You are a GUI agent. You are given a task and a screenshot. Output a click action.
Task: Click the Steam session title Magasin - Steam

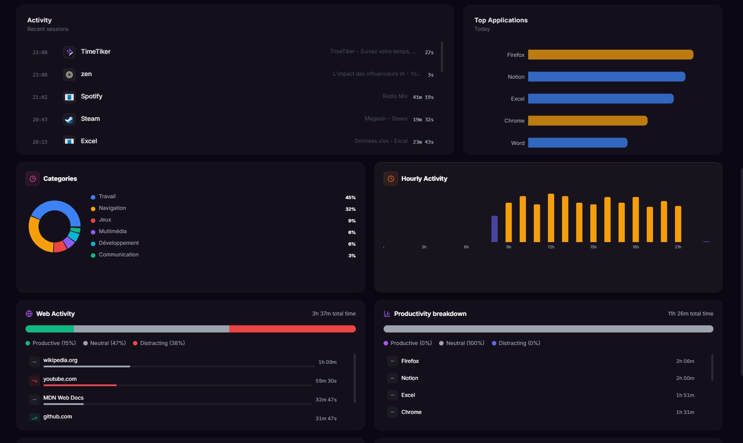[386, 119]
